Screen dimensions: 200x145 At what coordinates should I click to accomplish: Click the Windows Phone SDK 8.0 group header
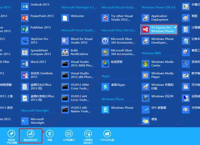tap(158, 8)
